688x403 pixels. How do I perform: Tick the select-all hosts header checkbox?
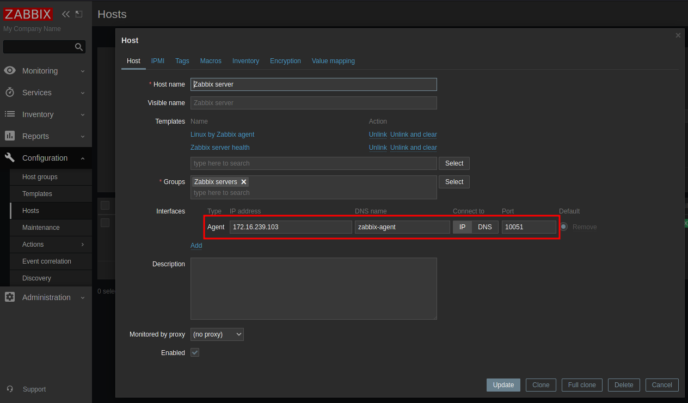(x=105, y=205)
